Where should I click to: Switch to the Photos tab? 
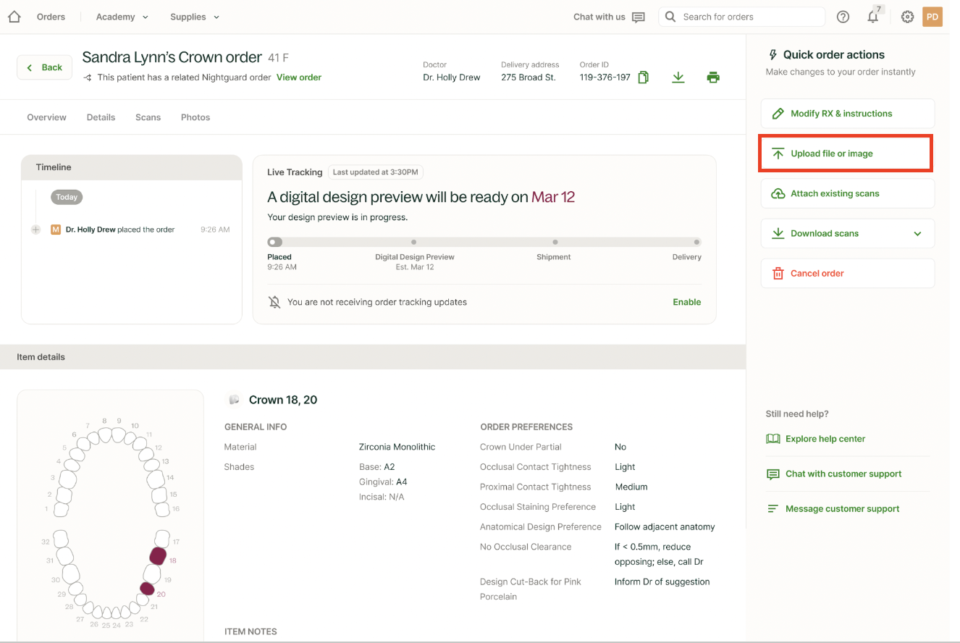(195, 117)
